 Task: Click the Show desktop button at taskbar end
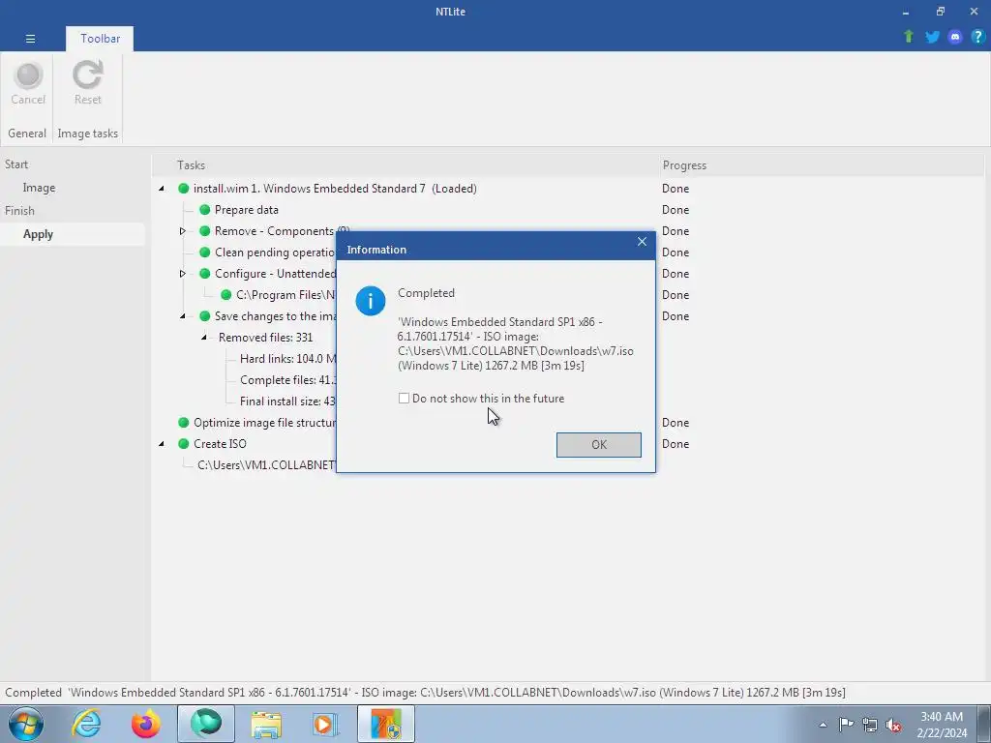986,724
